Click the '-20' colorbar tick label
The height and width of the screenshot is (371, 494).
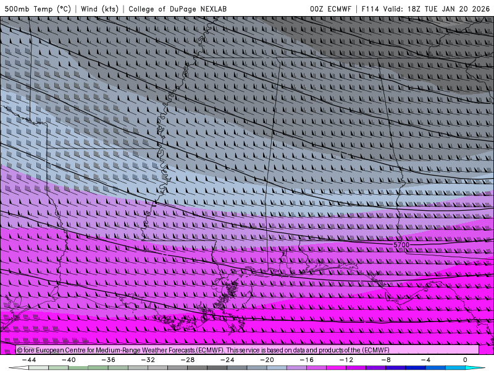(267, 360)
